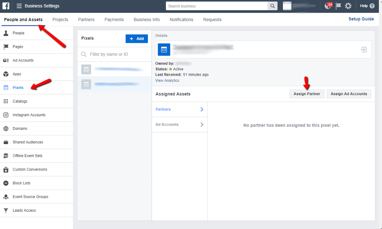Click the Assign Ad Accounts button
The width and height of the screenshot is (382, 229).
coord(349,94)
